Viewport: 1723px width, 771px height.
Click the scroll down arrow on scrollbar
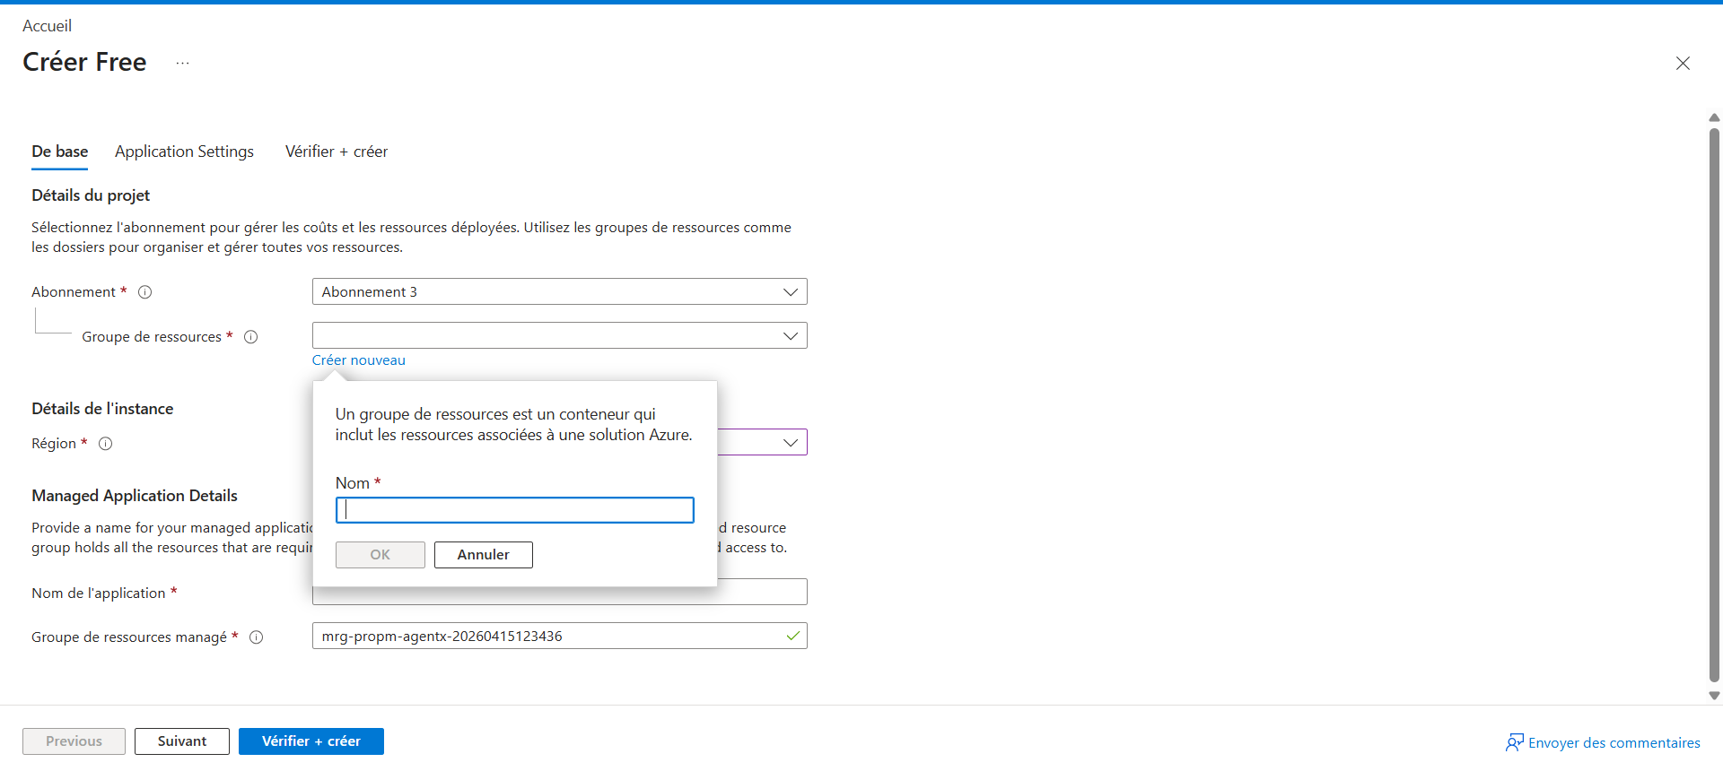1714,696
